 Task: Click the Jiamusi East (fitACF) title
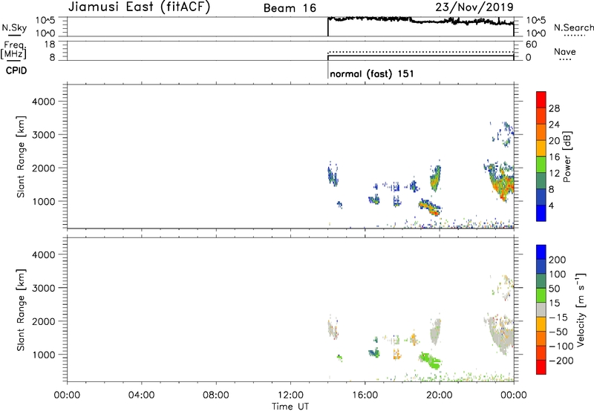[x=139, y=7]
